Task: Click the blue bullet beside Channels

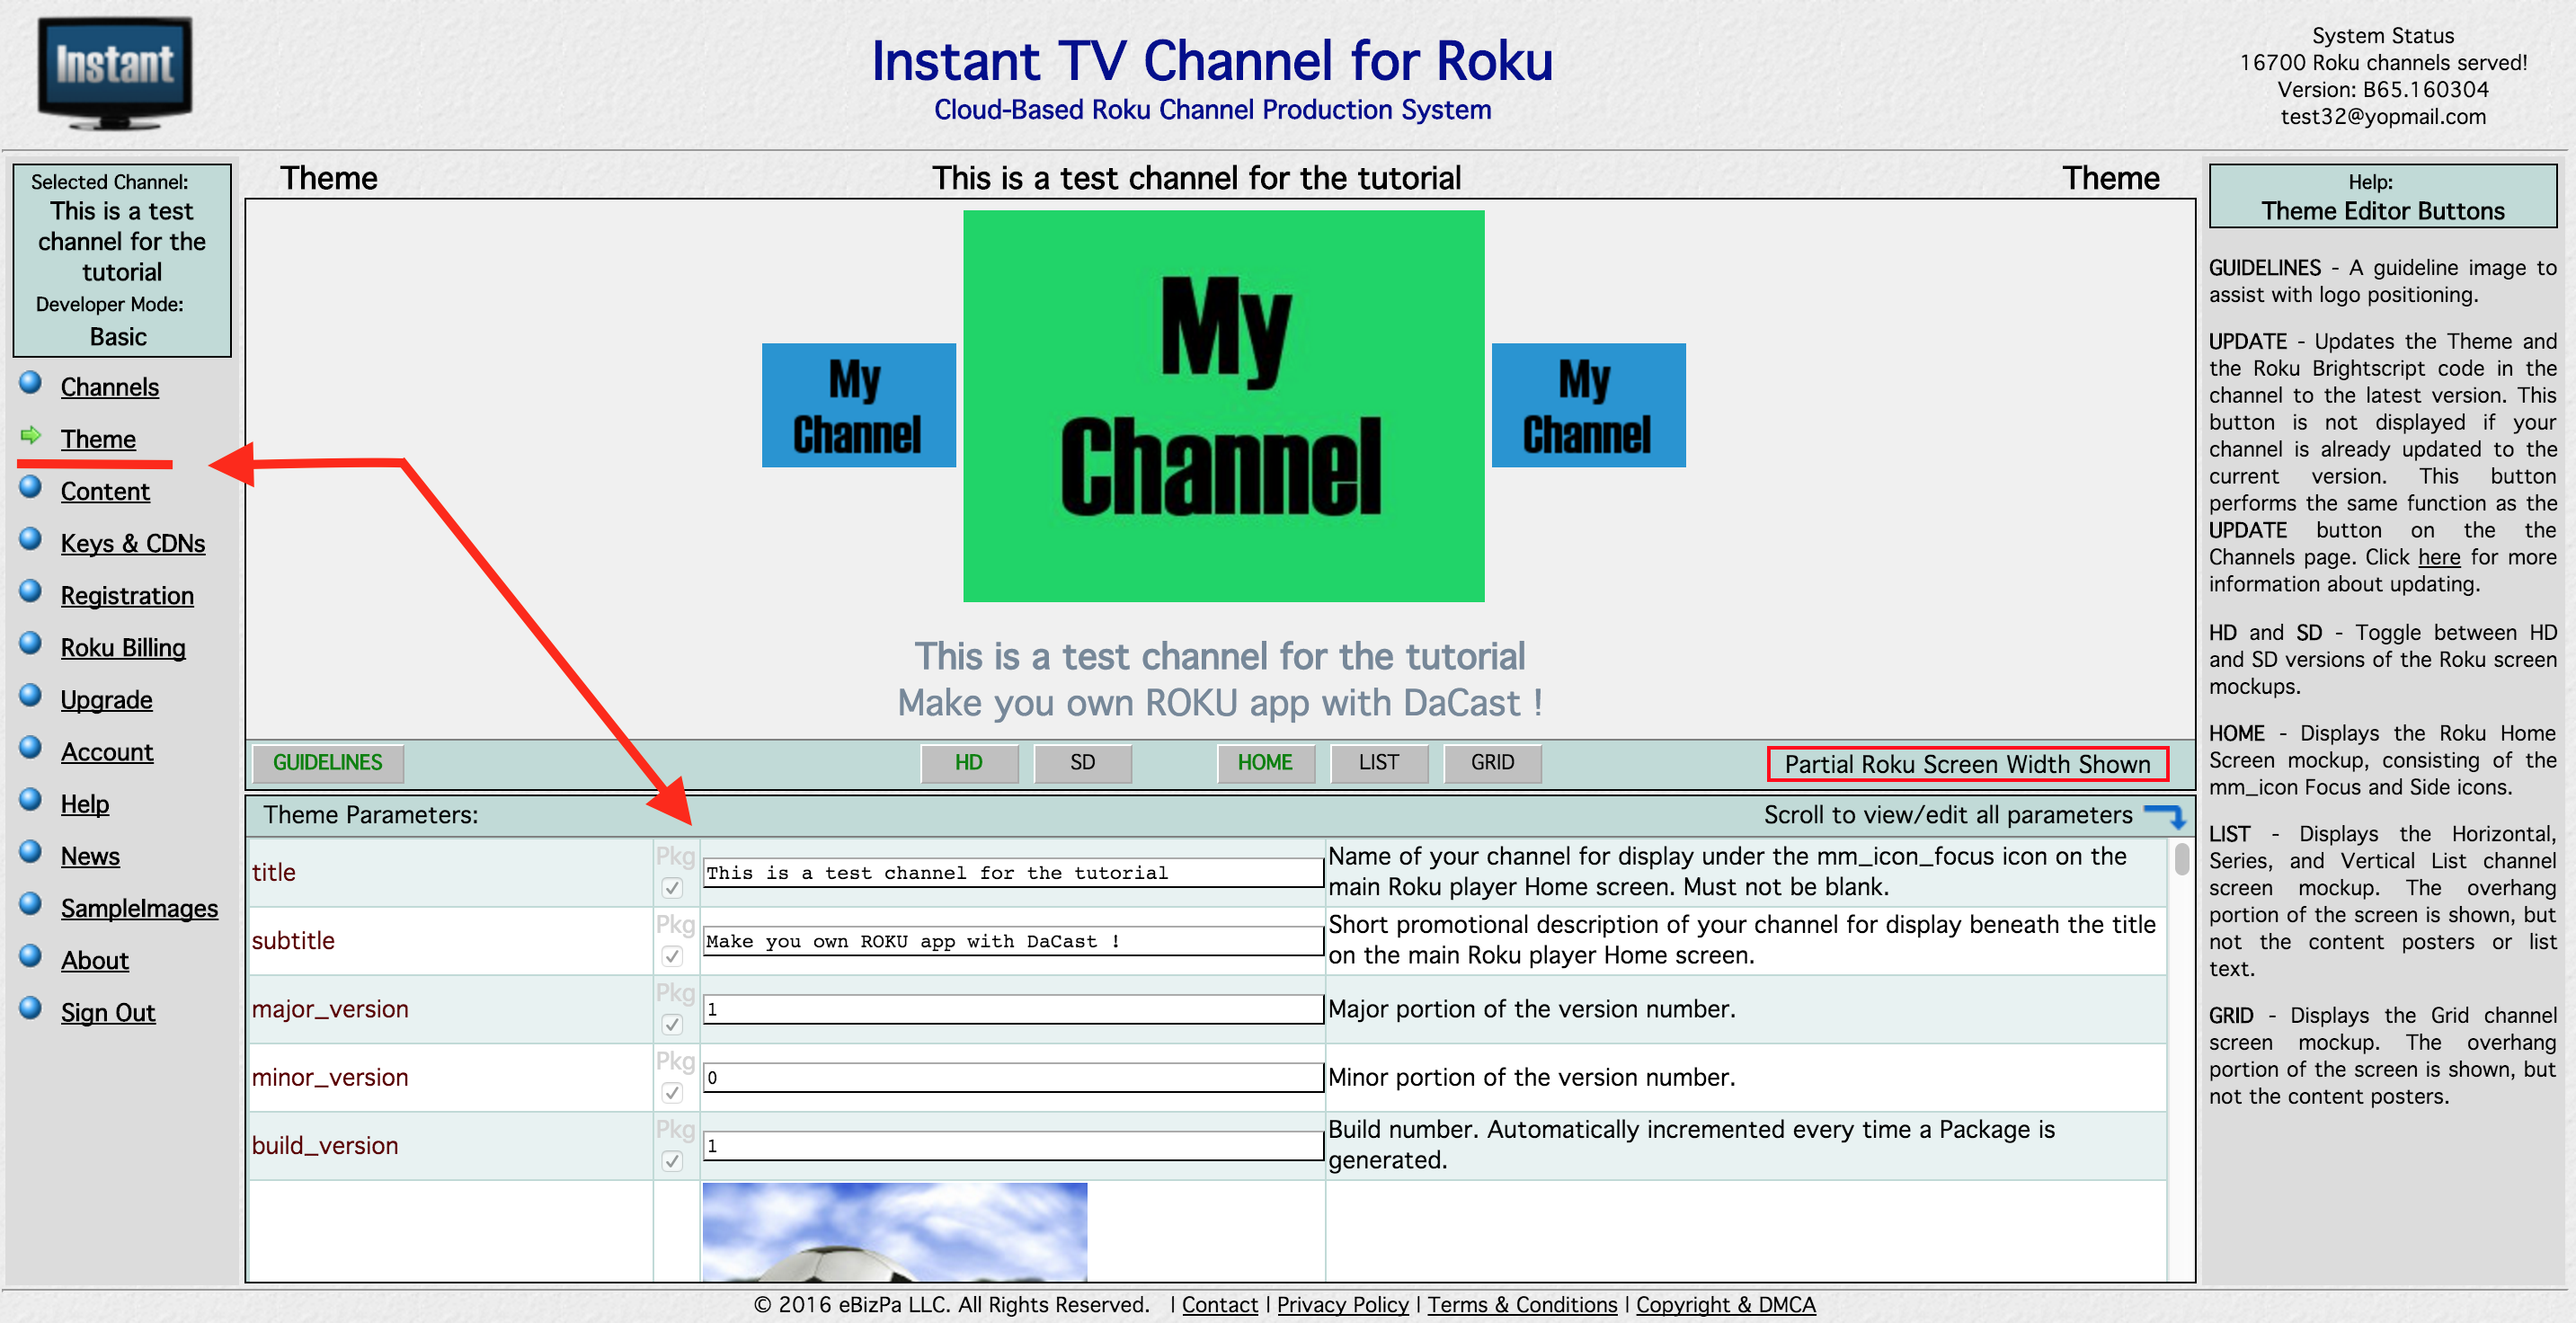Action: (x=31, y=383)
